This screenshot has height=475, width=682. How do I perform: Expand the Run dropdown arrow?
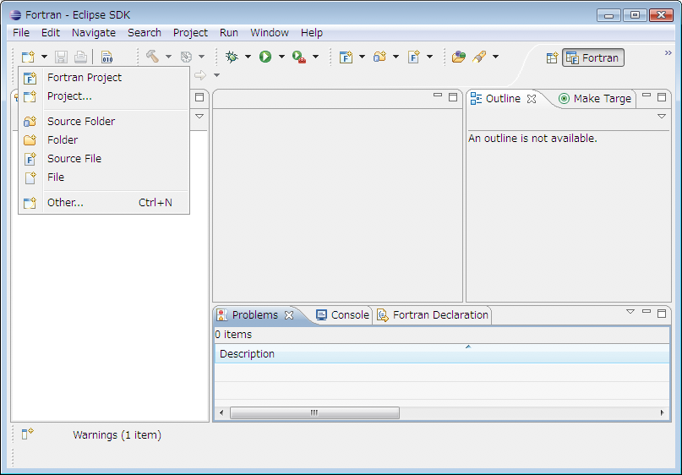click(281, 57)
